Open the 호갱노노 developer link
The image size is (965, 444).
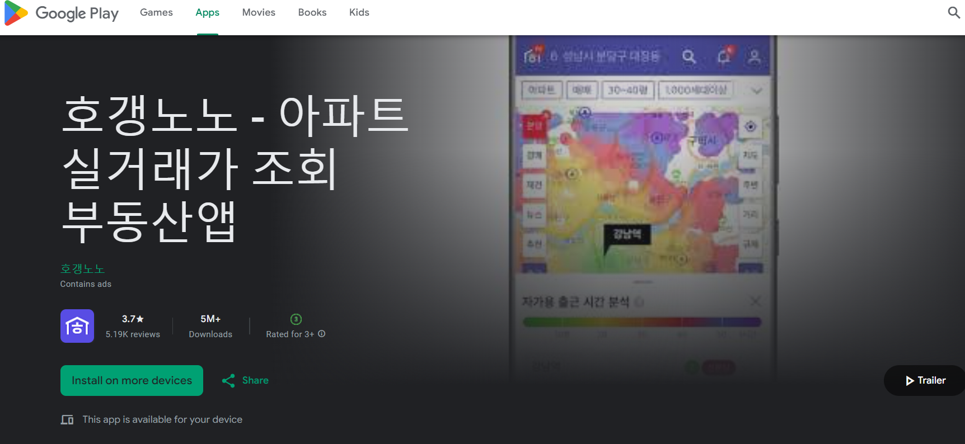(83, 269)
